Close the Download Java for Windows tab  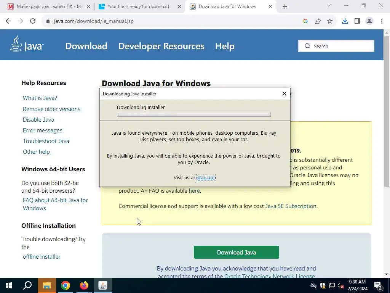coord(270,7)
